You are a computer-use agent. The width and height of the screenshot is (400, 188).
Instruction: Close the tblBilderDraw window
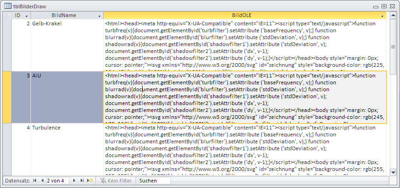click(392, 6)
